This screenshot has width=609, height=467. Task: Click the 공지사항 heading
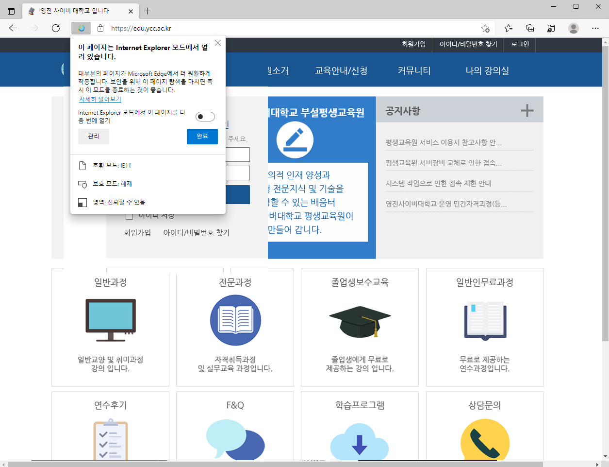403,111
